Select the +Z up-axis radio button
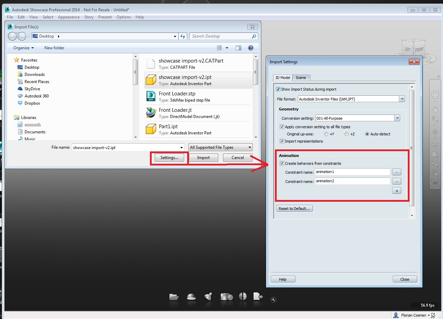 (347, 134)
